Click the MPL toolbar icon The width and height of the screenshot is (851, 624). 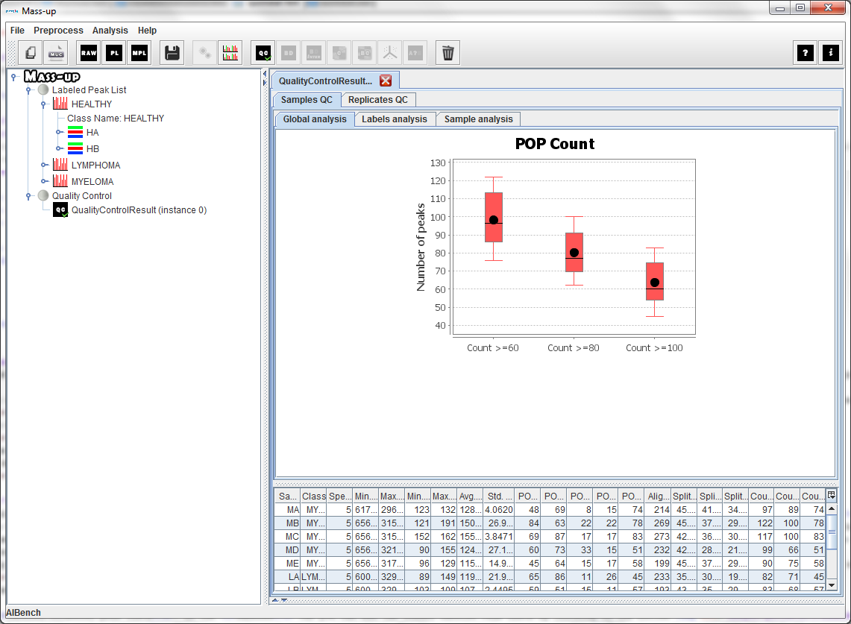(139, 53)
